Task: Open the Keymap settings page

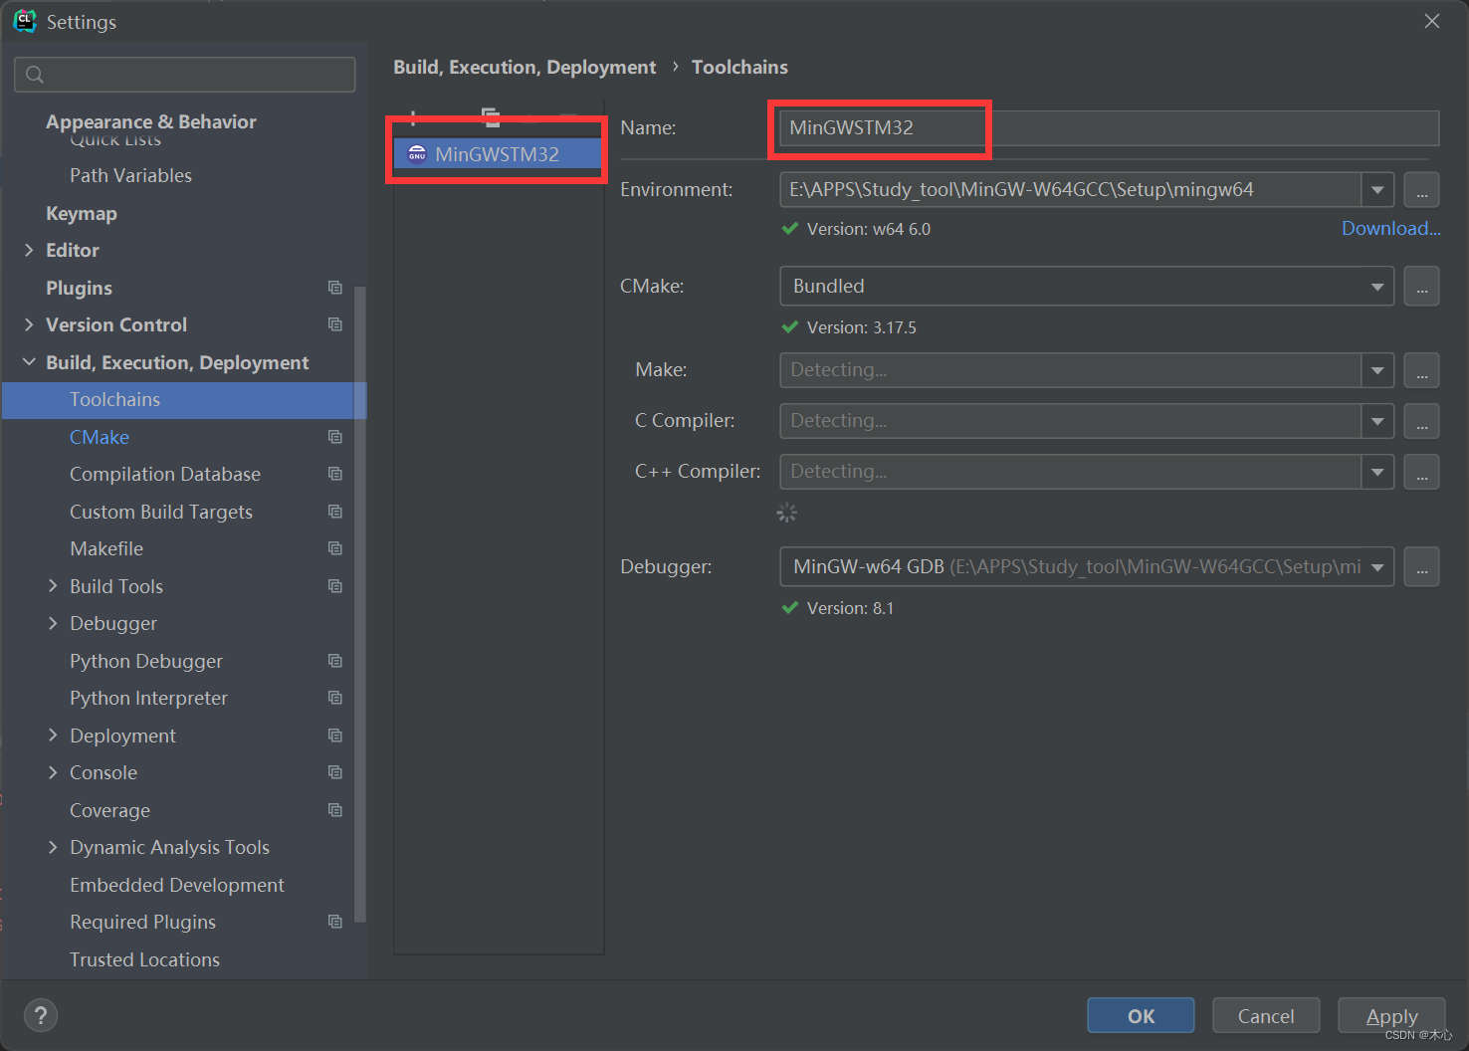Action: coord(82,213)
